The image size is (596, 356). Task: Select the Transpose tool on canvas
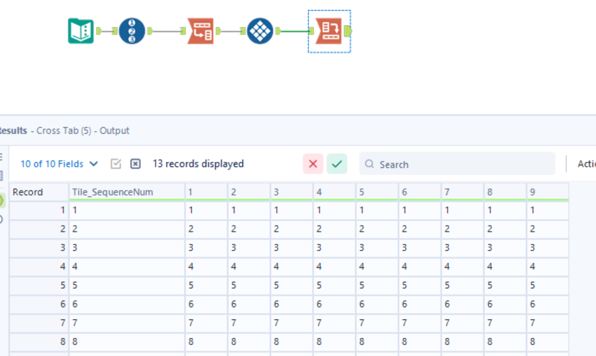(x=200, y=31)
